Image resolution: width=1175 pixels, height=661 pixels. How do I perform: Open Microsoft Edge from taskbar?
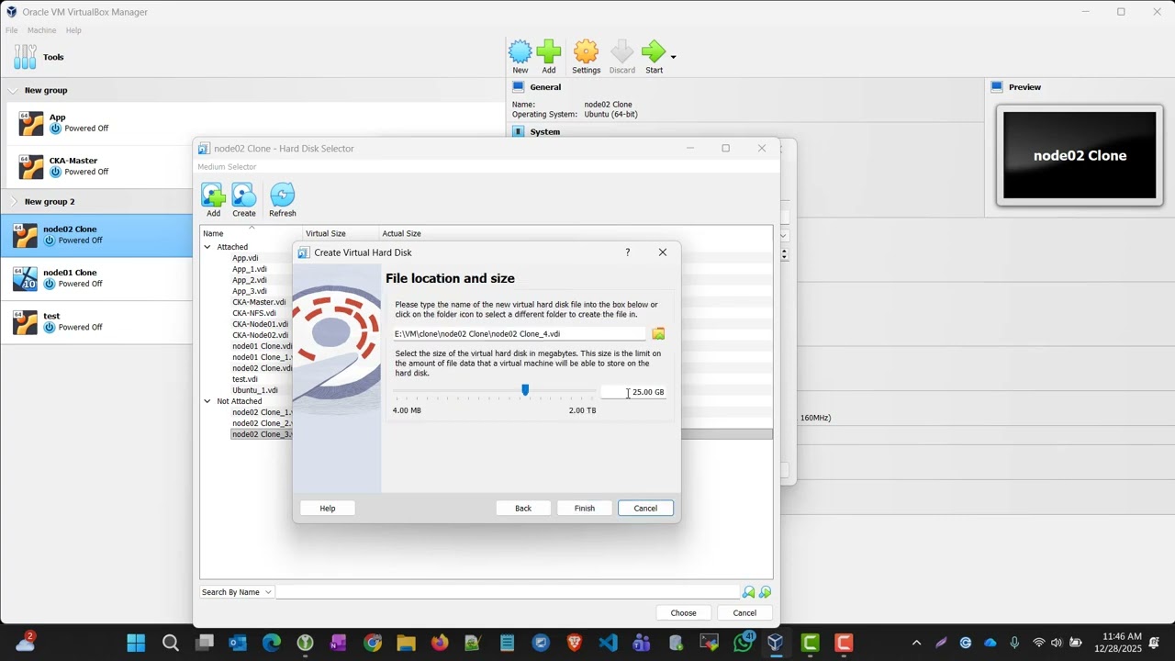pos(271,643)
